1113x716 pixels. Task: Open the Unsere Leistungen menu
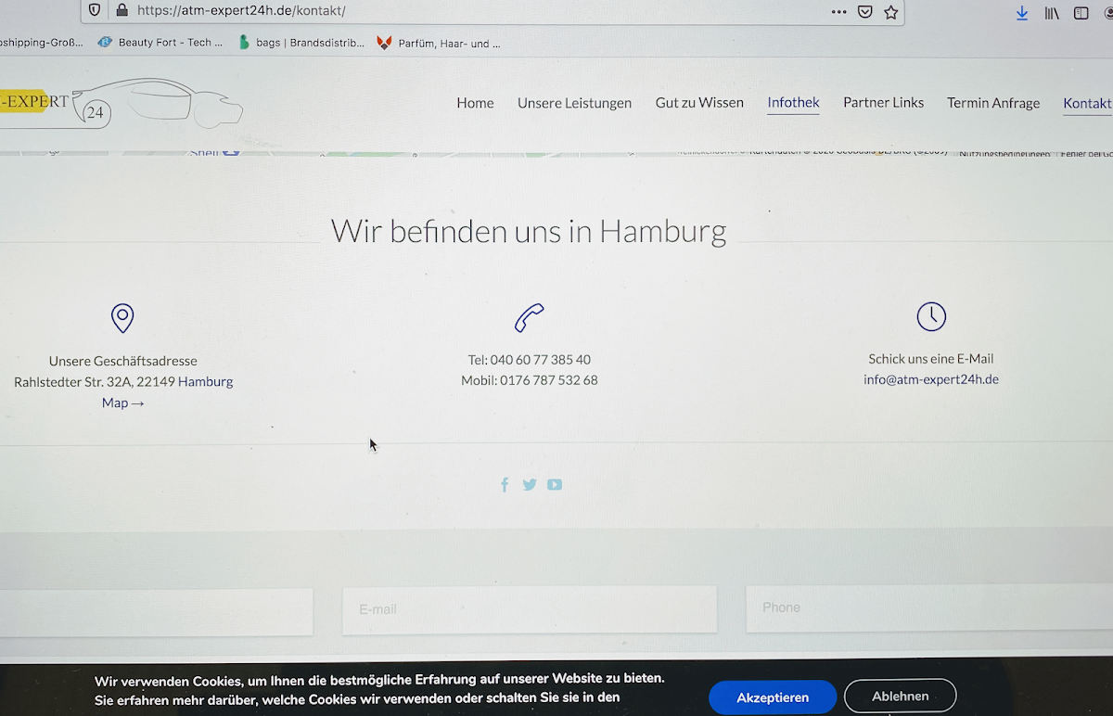click(574, 103)
